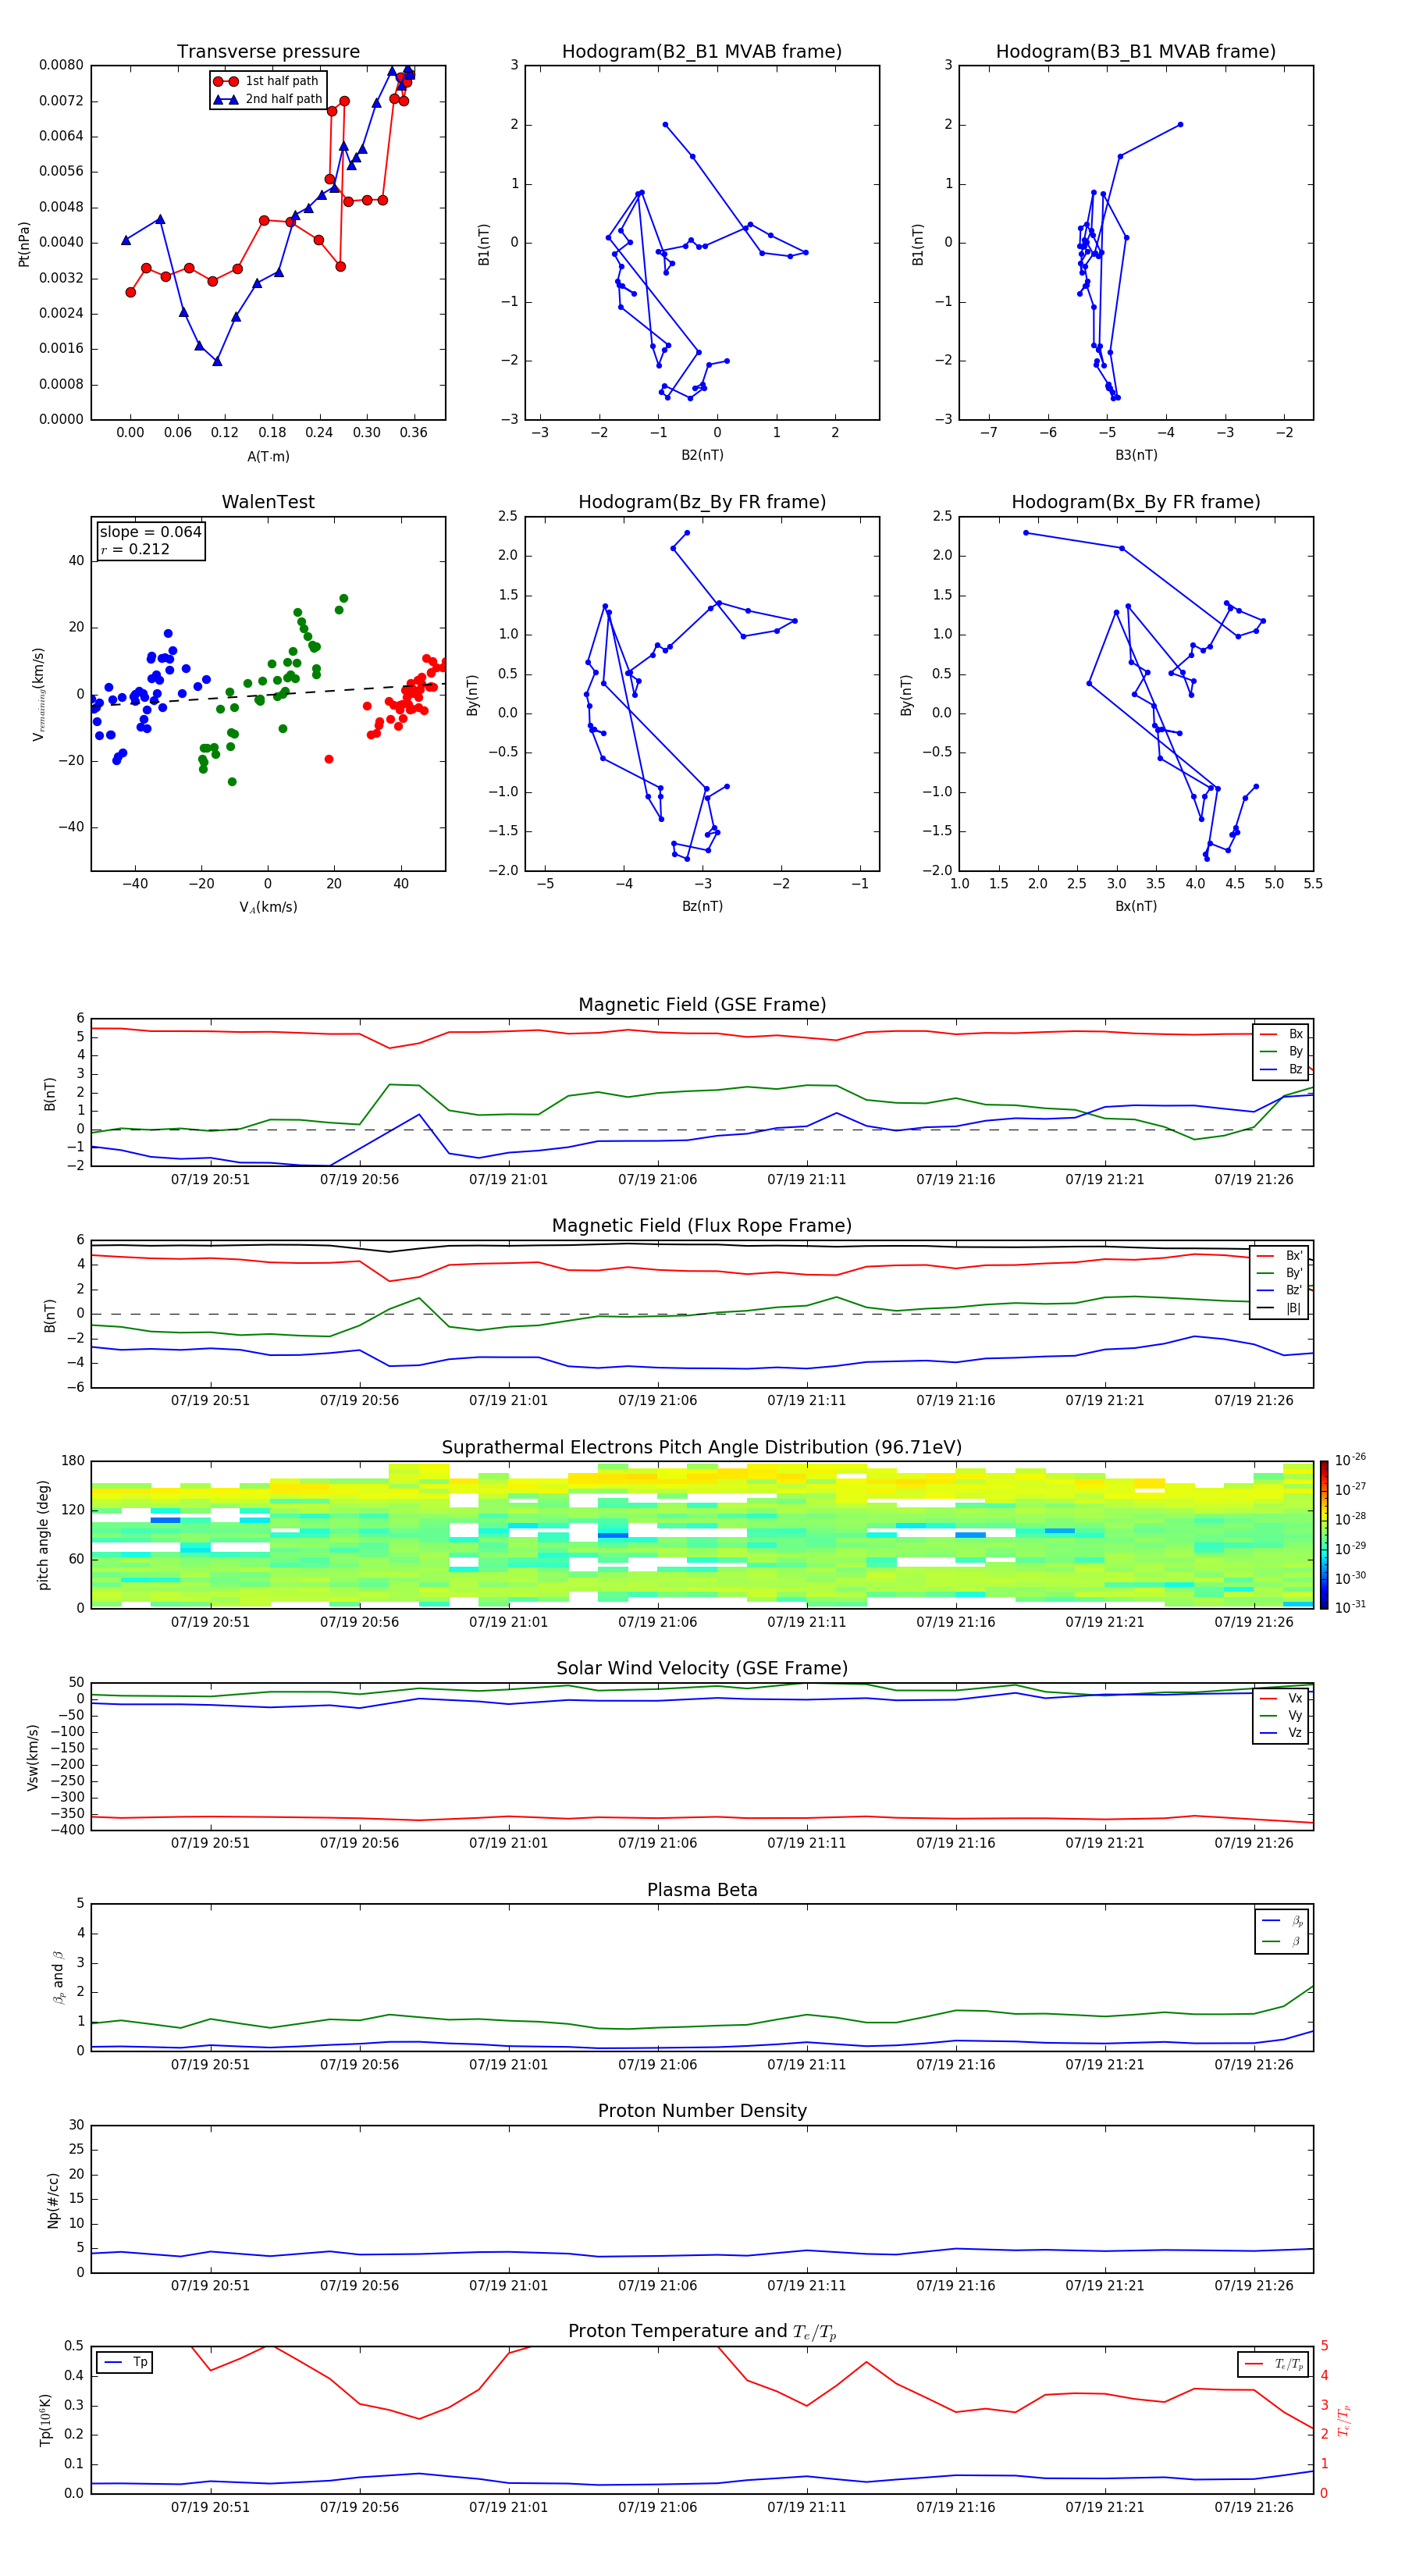
Task: Select the "pitch angle (deg)" axis label
Action: click(43, 1535)
